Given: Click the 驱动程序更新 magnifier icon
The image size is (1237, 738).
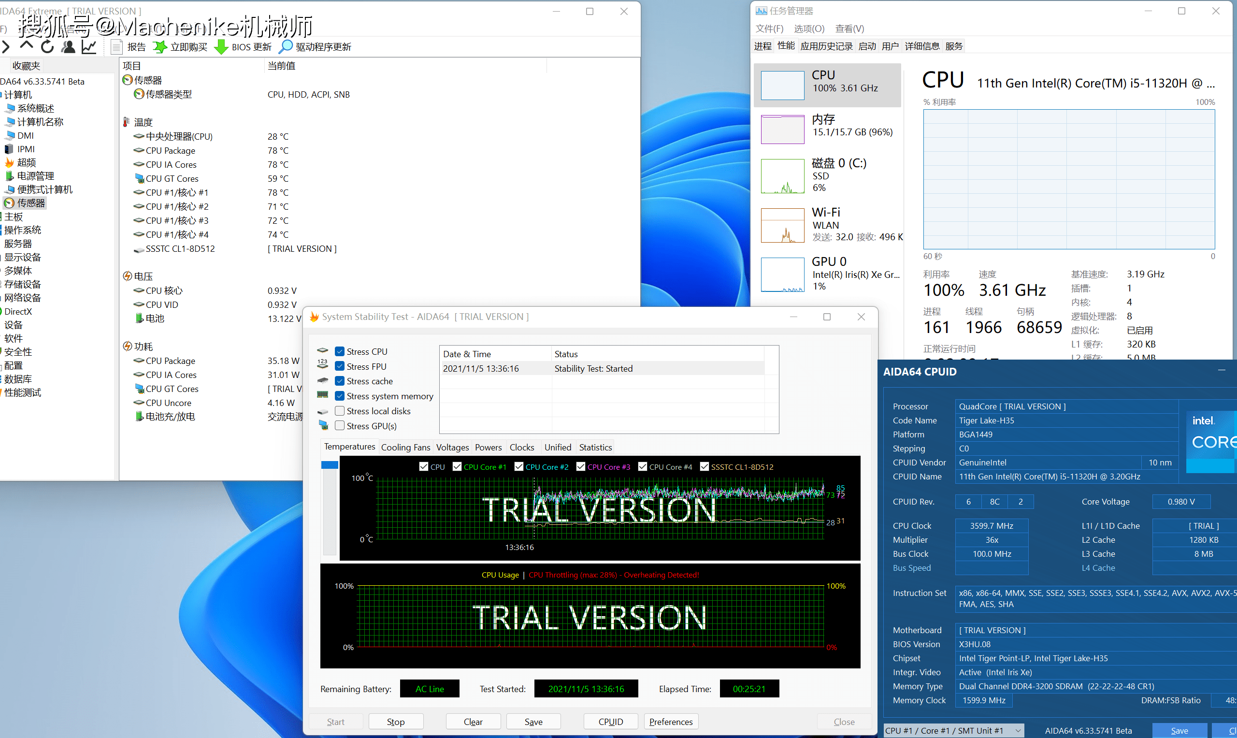Looking at the screenshot, I should coord(286,47).
